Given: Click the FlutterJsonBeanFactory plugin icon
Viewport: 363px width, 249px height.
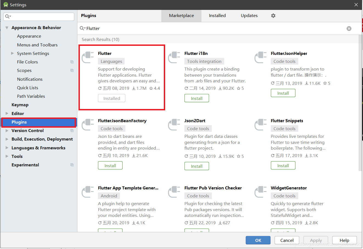Looking at the screenshot, I should (88, 125).
